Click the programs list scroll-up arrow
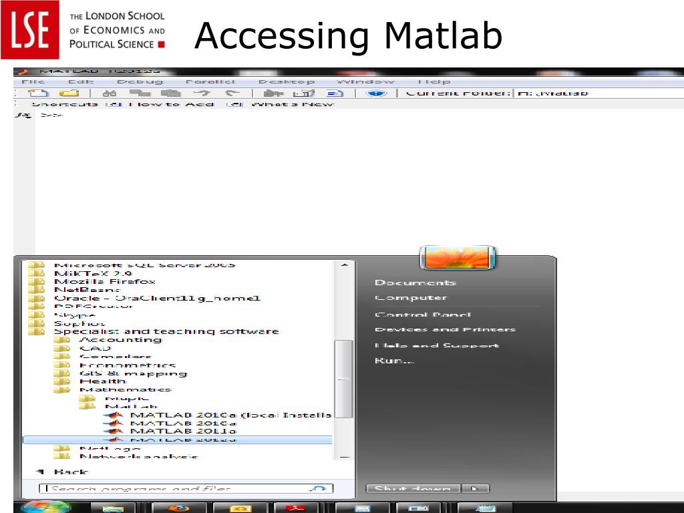 (345, 265)
